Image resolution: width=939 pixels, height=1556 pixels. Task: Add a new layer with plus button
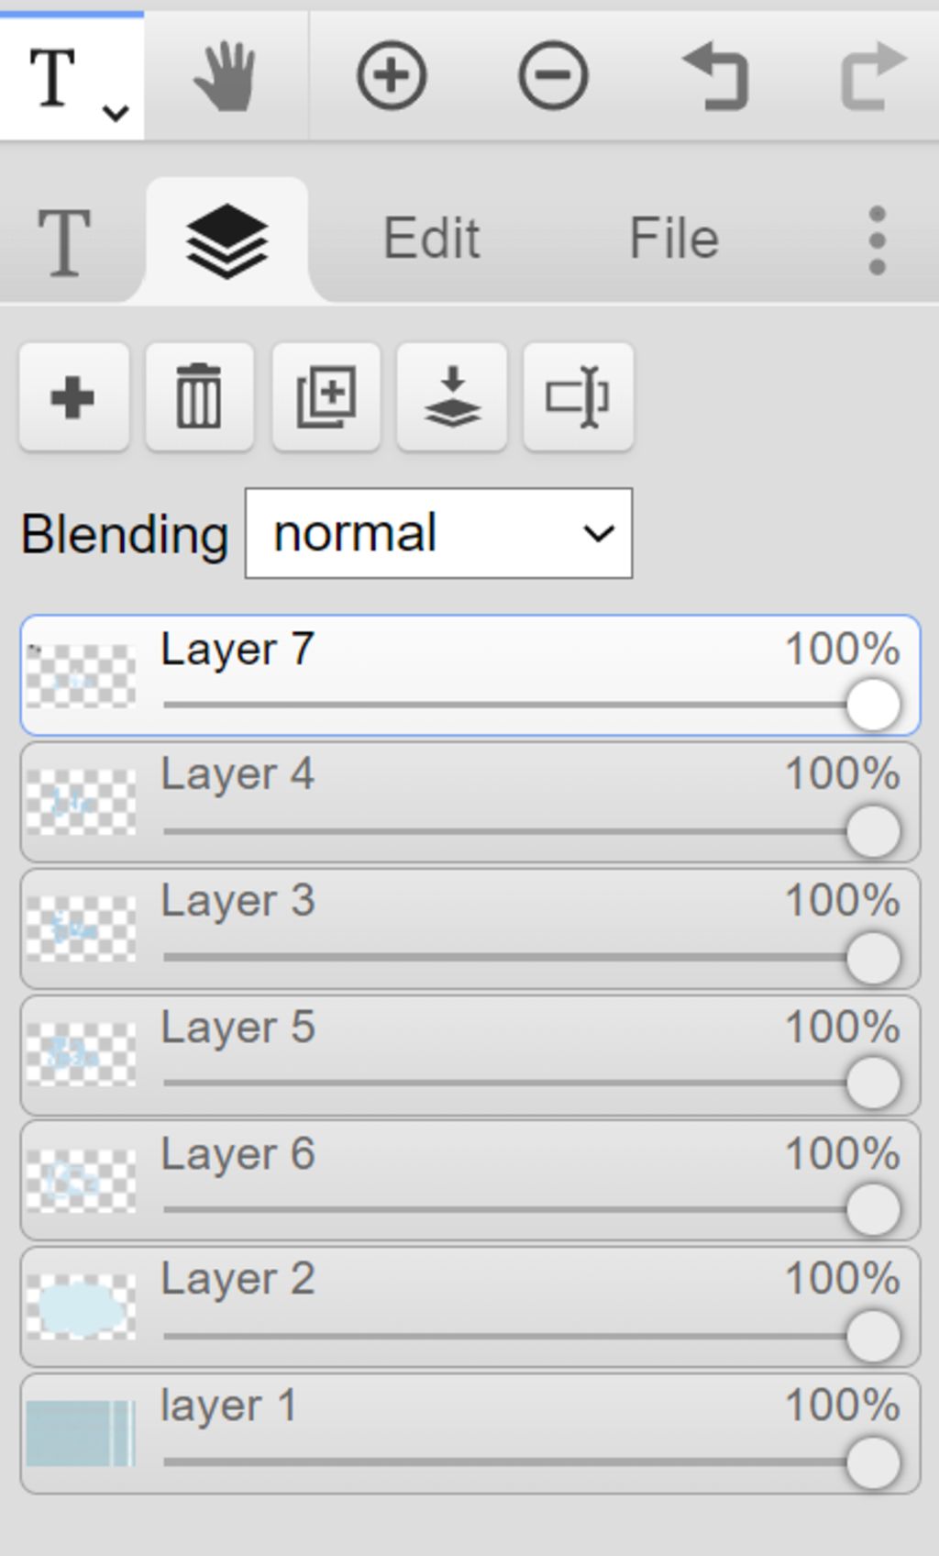click(x=73, y=397)
